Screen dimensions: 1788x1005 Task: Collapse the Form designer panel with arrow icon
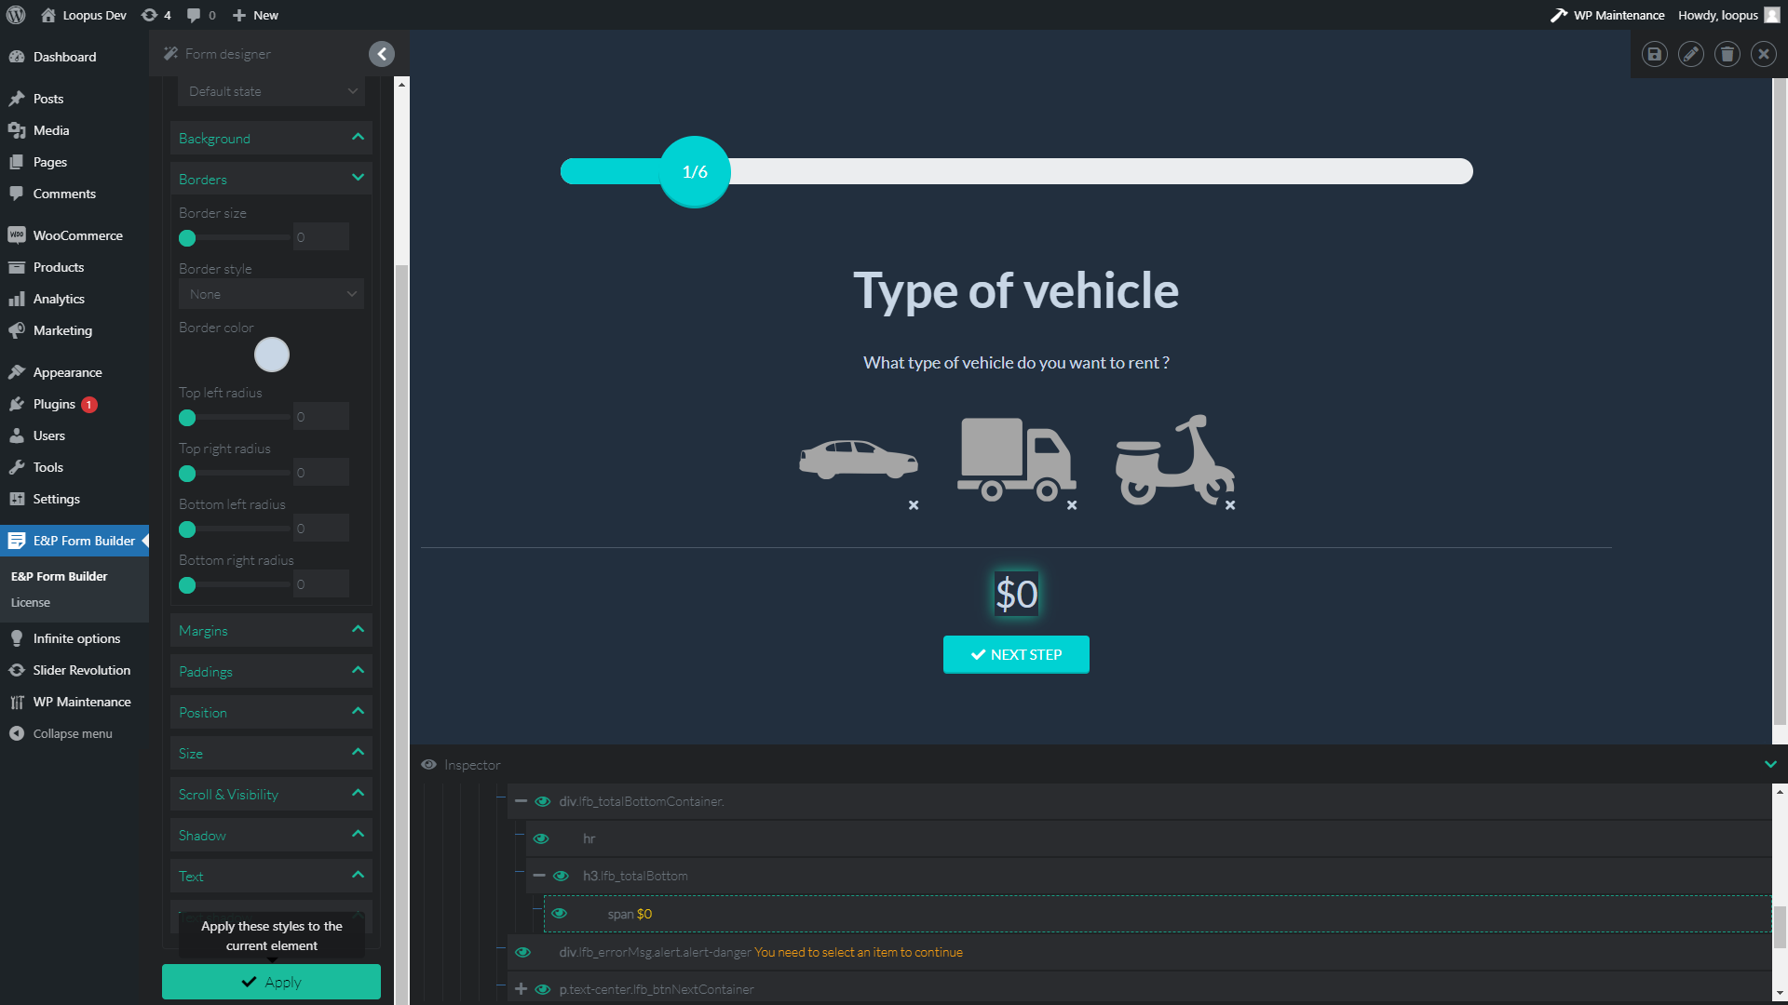381,54
